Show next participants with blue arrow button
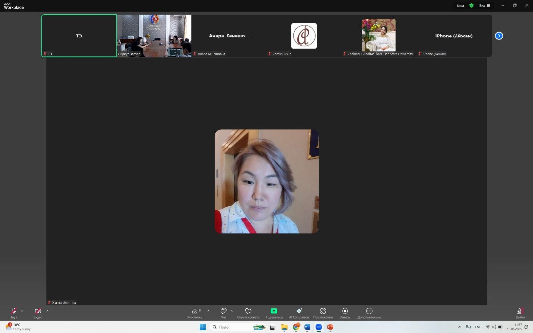Viewport: 533px width, 333px height. [x=499, y=36]
